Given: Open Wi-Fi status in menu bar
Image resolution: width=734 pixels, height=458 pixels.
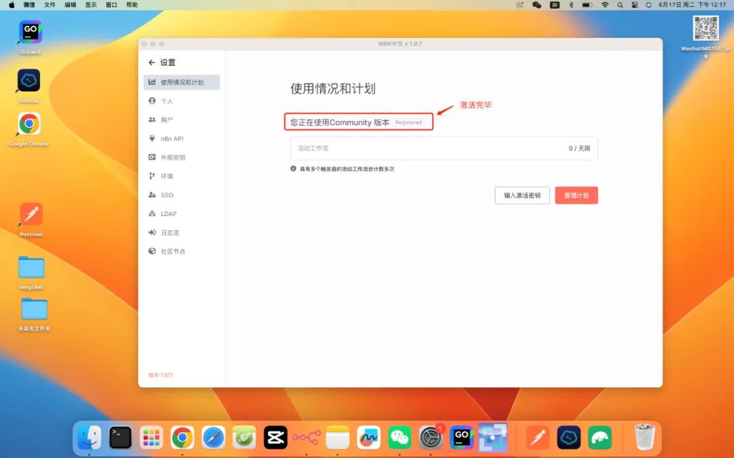Looking at the screenshot, I should 605,5.
